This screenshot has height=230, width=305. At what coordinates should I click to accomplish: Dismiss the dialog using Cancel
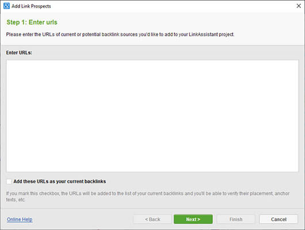[279, 219]
